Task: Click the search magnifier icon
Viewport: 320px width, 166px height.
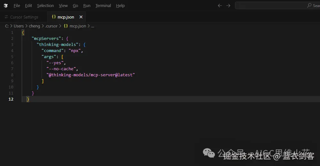Action: (x=309, y=5)
